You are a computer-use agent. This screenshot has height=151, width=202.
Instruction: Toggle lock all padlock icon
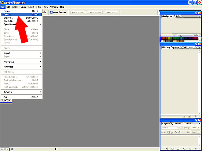tap(180, 132)
